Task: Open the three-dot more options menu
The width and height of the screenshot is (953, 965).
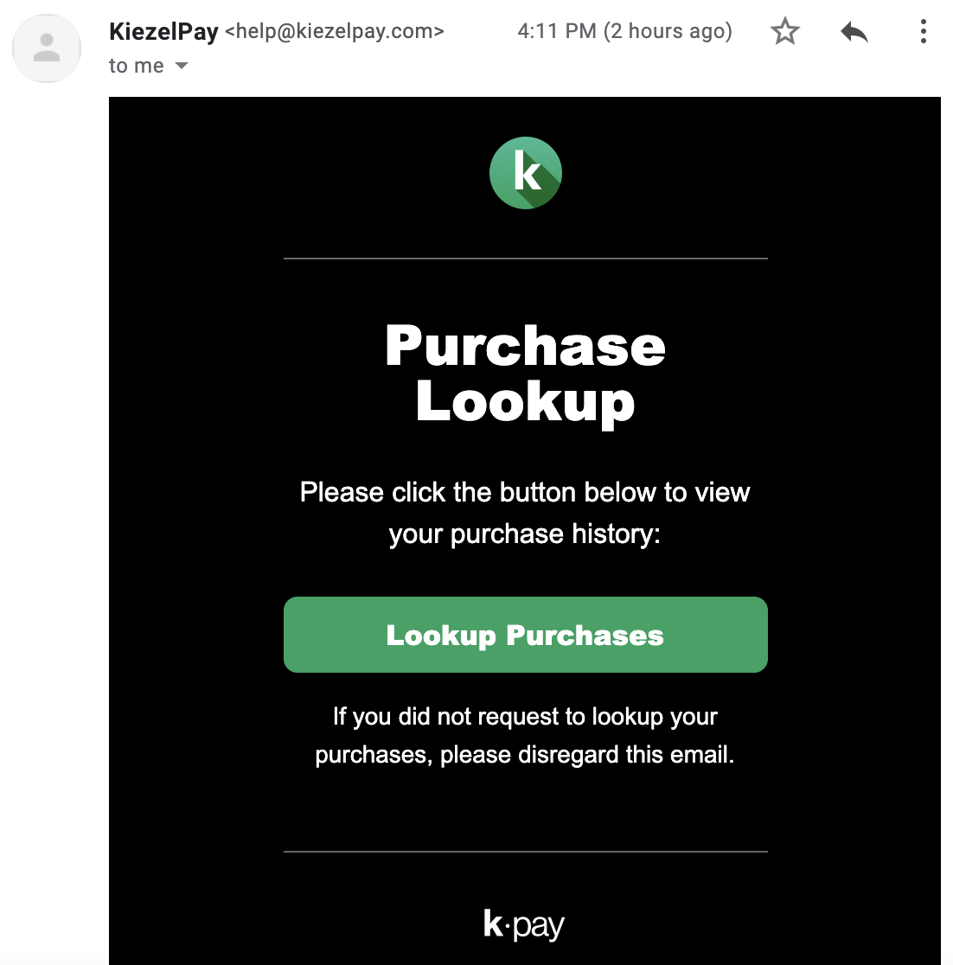Action: click(x=924, y=32)
